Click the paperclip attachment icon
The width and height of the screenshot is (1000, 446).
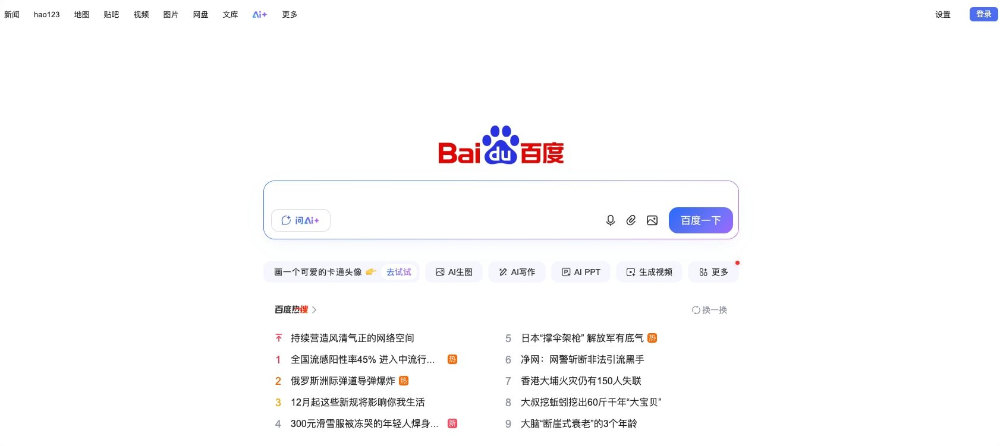tap(631, 220)
